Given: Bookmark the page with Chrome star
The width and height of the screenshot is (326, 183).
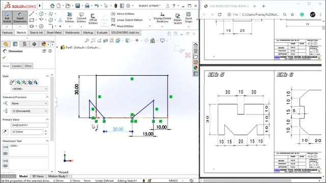Looking at the screenshot, I should pyautogui.click(x=292, y=15).
